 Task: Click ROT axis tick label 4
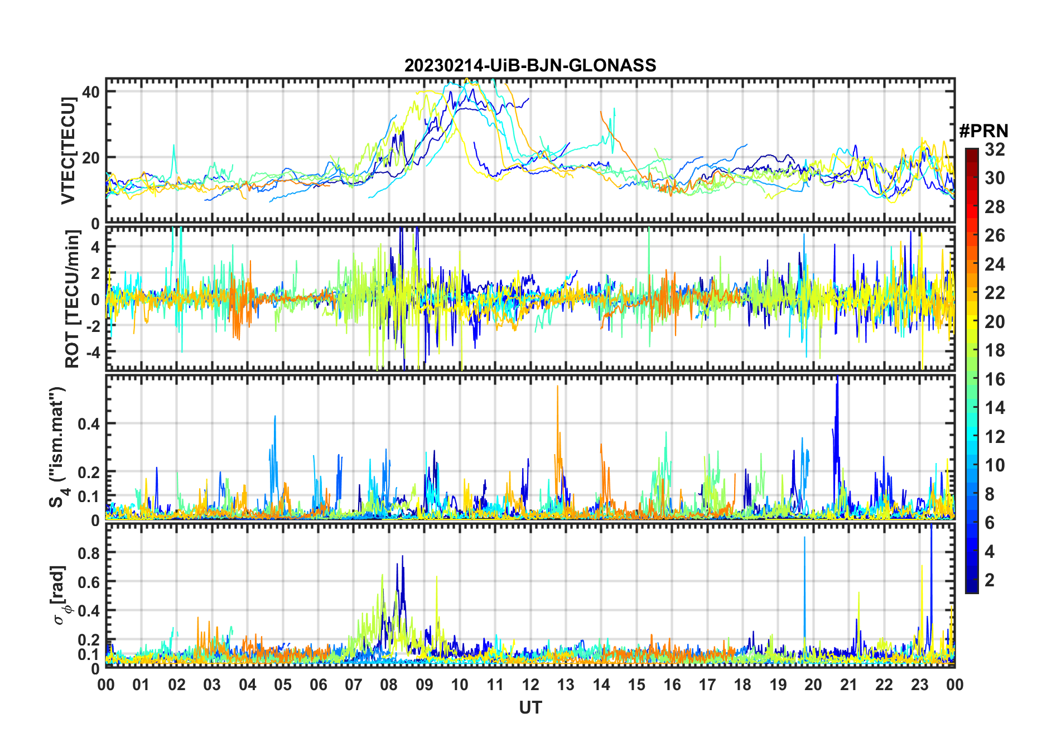(96, 247)
